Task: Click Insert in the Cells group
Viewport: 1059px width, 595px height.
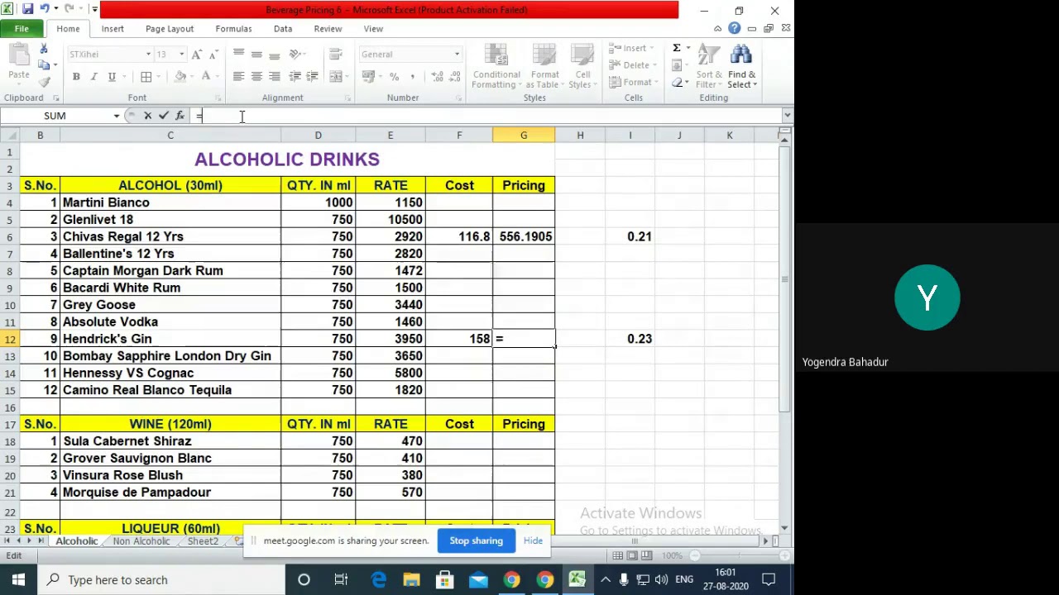Action: 633,48
